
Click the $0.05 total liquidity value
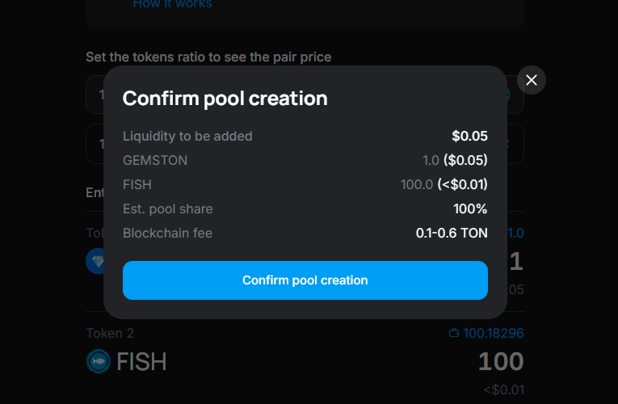(x=469, y=136)
